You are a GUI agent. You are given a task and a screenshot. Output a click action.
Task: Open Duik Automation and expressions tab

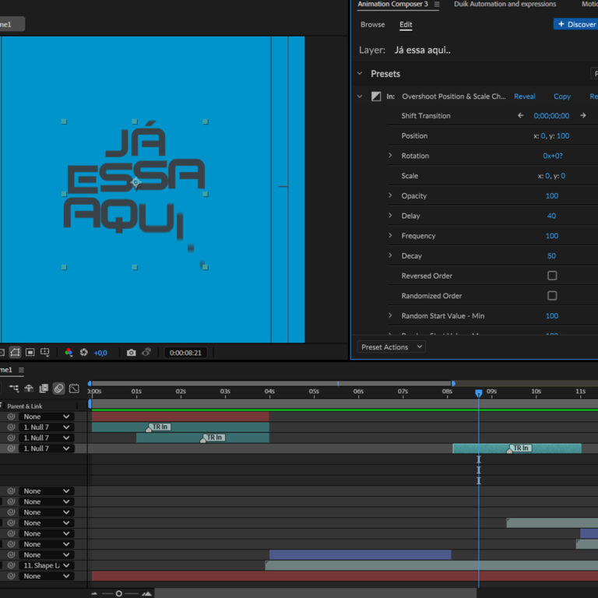click(506, 5)
